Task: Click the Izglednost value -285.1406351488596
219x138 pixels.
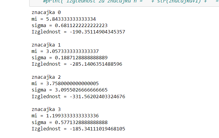Action: pyautogui.click(x=96, y=64)
